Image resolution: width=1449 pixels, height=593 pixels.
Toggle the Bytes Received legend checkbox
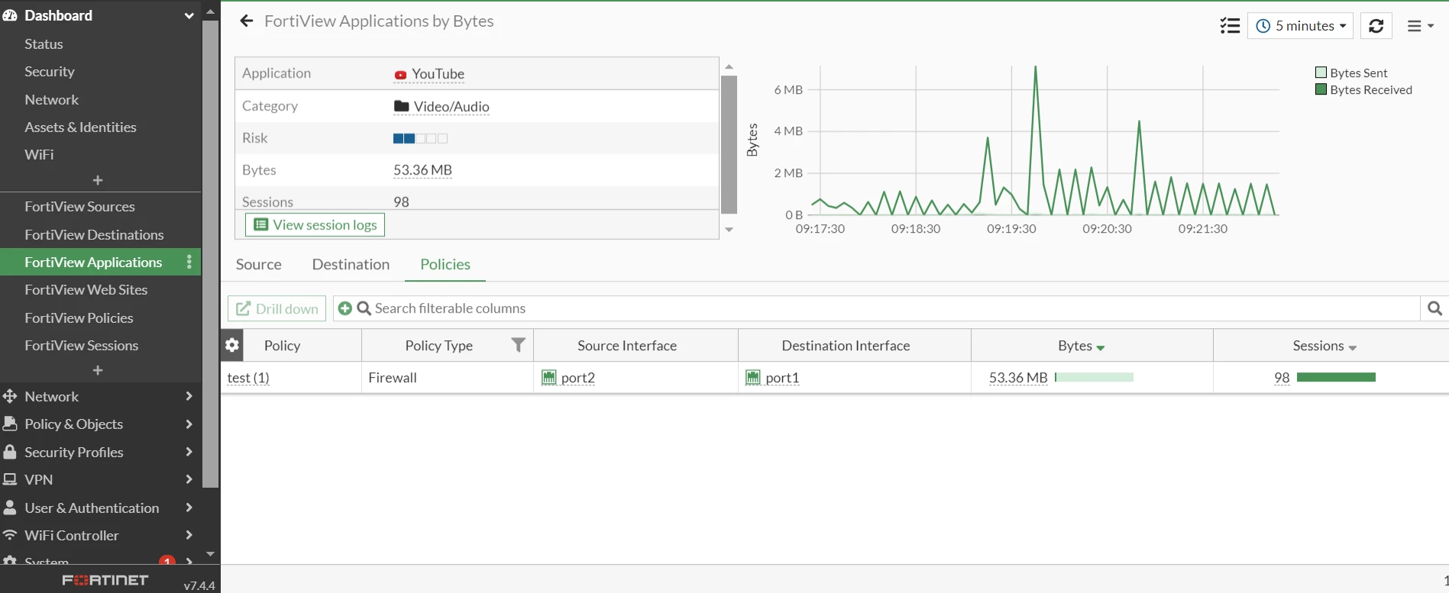click(x=1321, y=89)
